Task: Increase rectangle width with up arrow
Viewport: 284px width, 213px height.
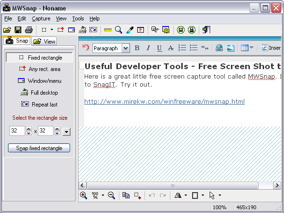Action: pos(29,129)
